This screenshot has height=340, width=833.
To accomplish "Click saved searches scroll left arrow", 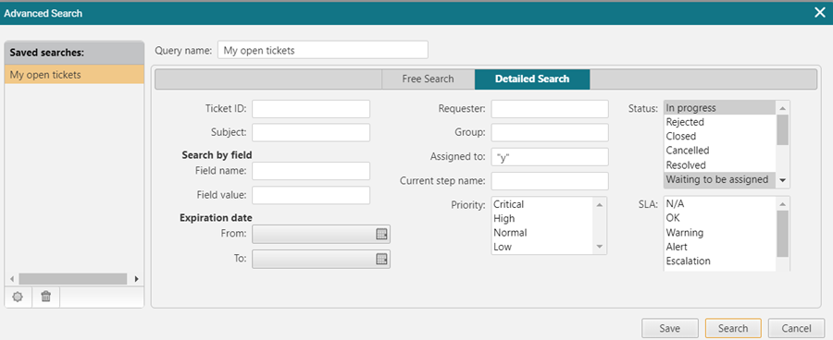I will (11, 278).
